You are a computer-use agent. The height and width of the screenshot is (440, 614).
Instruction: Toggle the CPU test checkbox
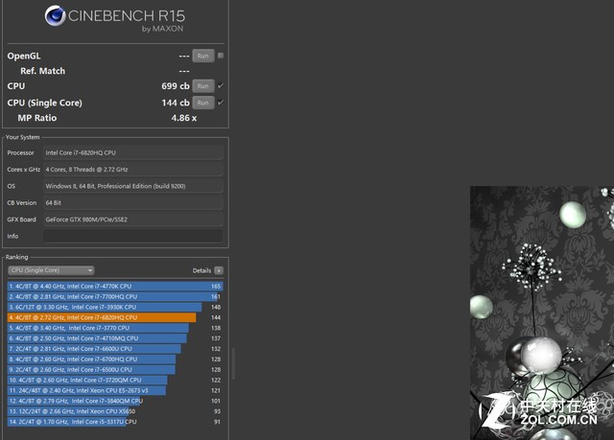pos(221,85)
